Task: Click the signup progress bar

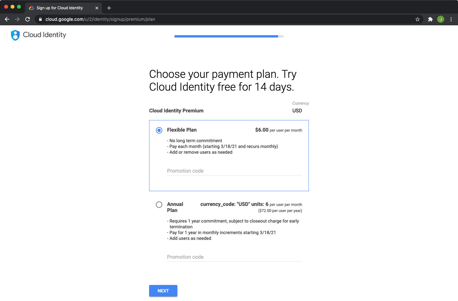Action: pyautogui.click(x=229, y=37)
